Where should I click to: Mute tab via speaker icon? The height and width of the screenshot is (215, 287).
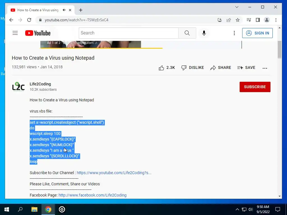(64, 10)
